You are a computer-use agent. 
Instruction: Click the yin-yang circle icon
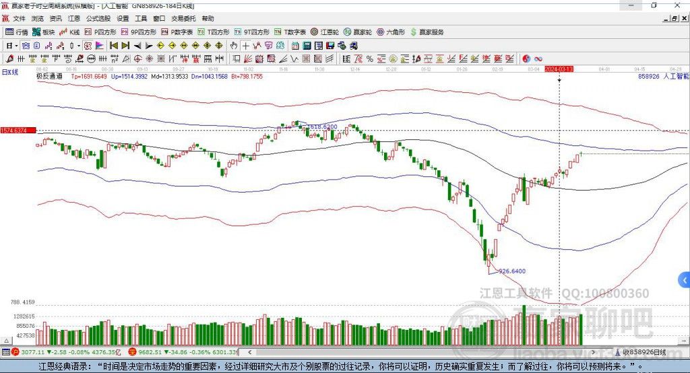tap(526, 59)
